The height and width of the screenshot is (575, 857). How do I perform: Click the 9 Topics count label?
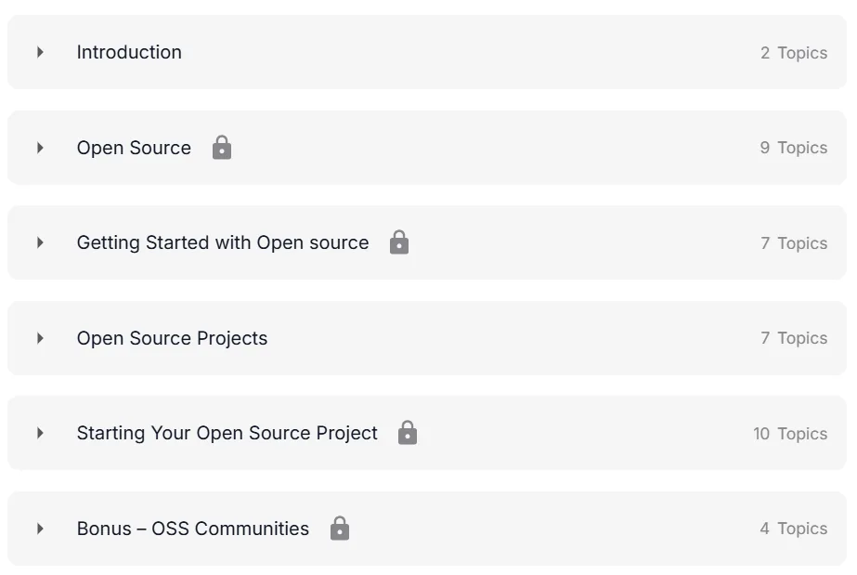point(794,148)
